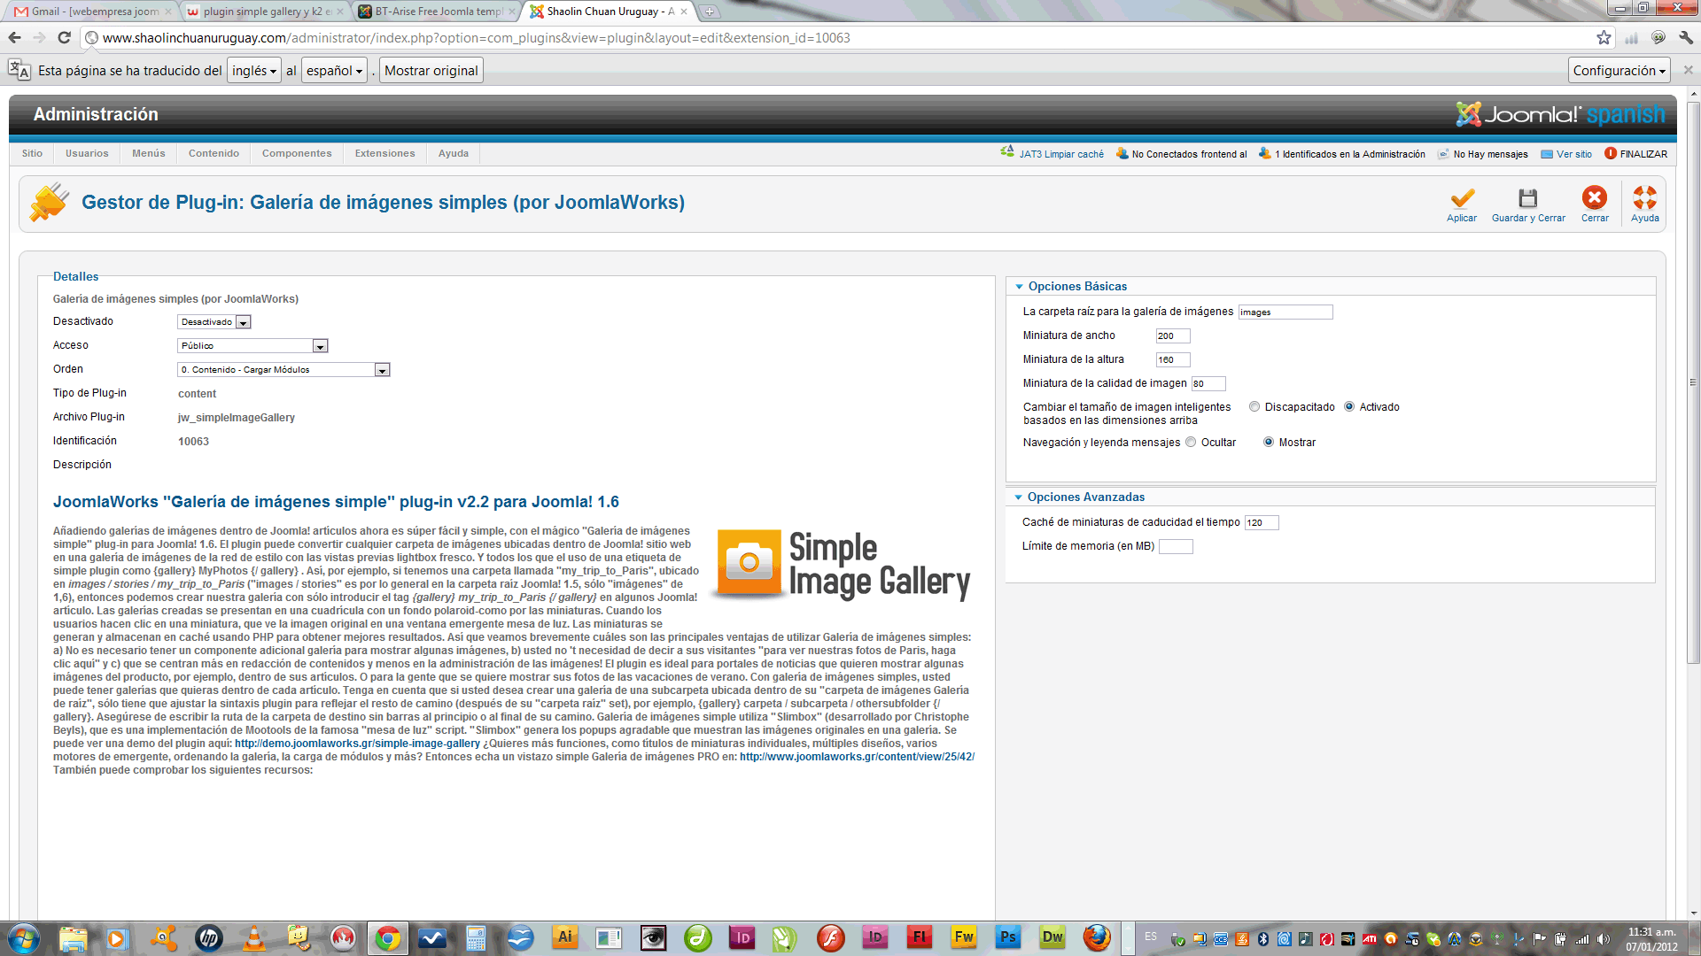Open Photoshop from the taskbar
Image resolution: width=1701 pixels, height=956 pixels.
pyautogui.click(x=1008, y=937)
